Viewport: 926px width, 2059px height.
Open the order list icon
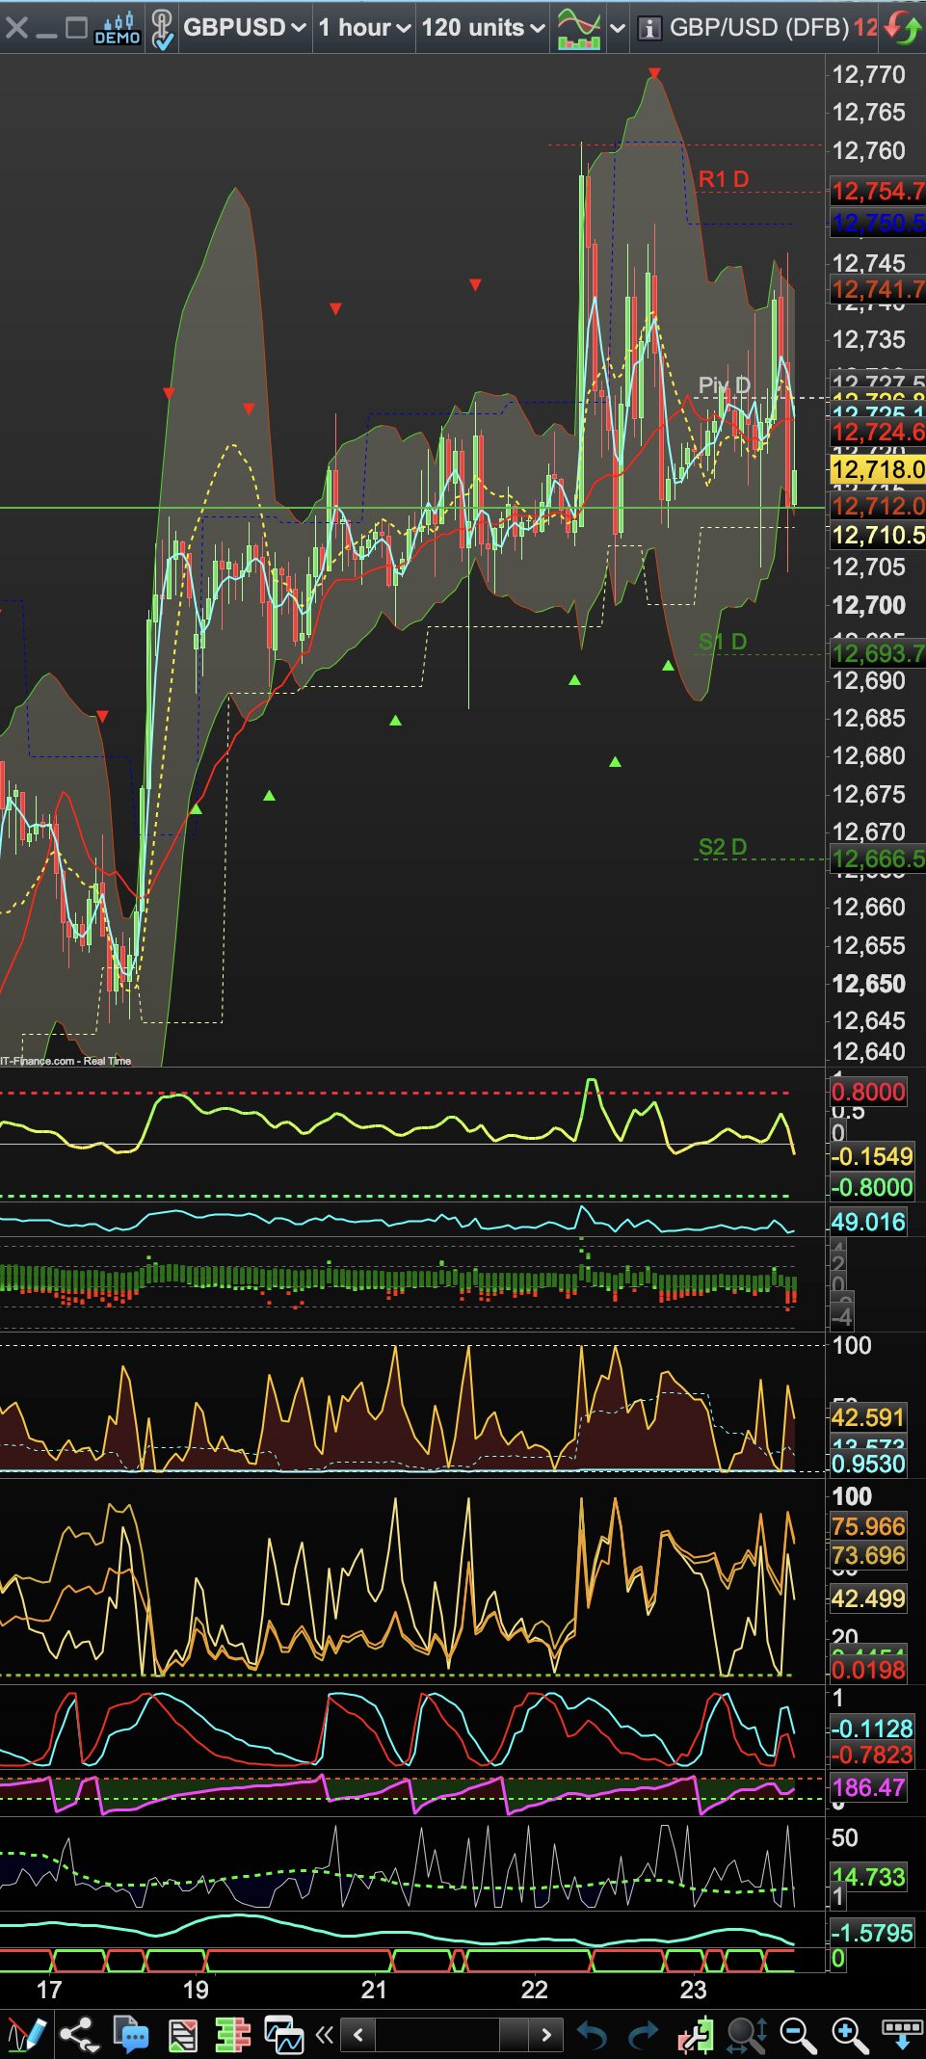[x=183, y=2035]
